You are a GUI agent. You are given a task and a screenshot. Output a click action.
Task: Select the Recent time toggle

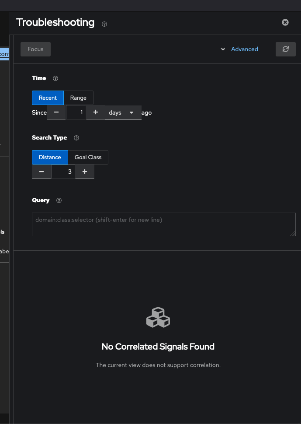[x=48, y=98]
